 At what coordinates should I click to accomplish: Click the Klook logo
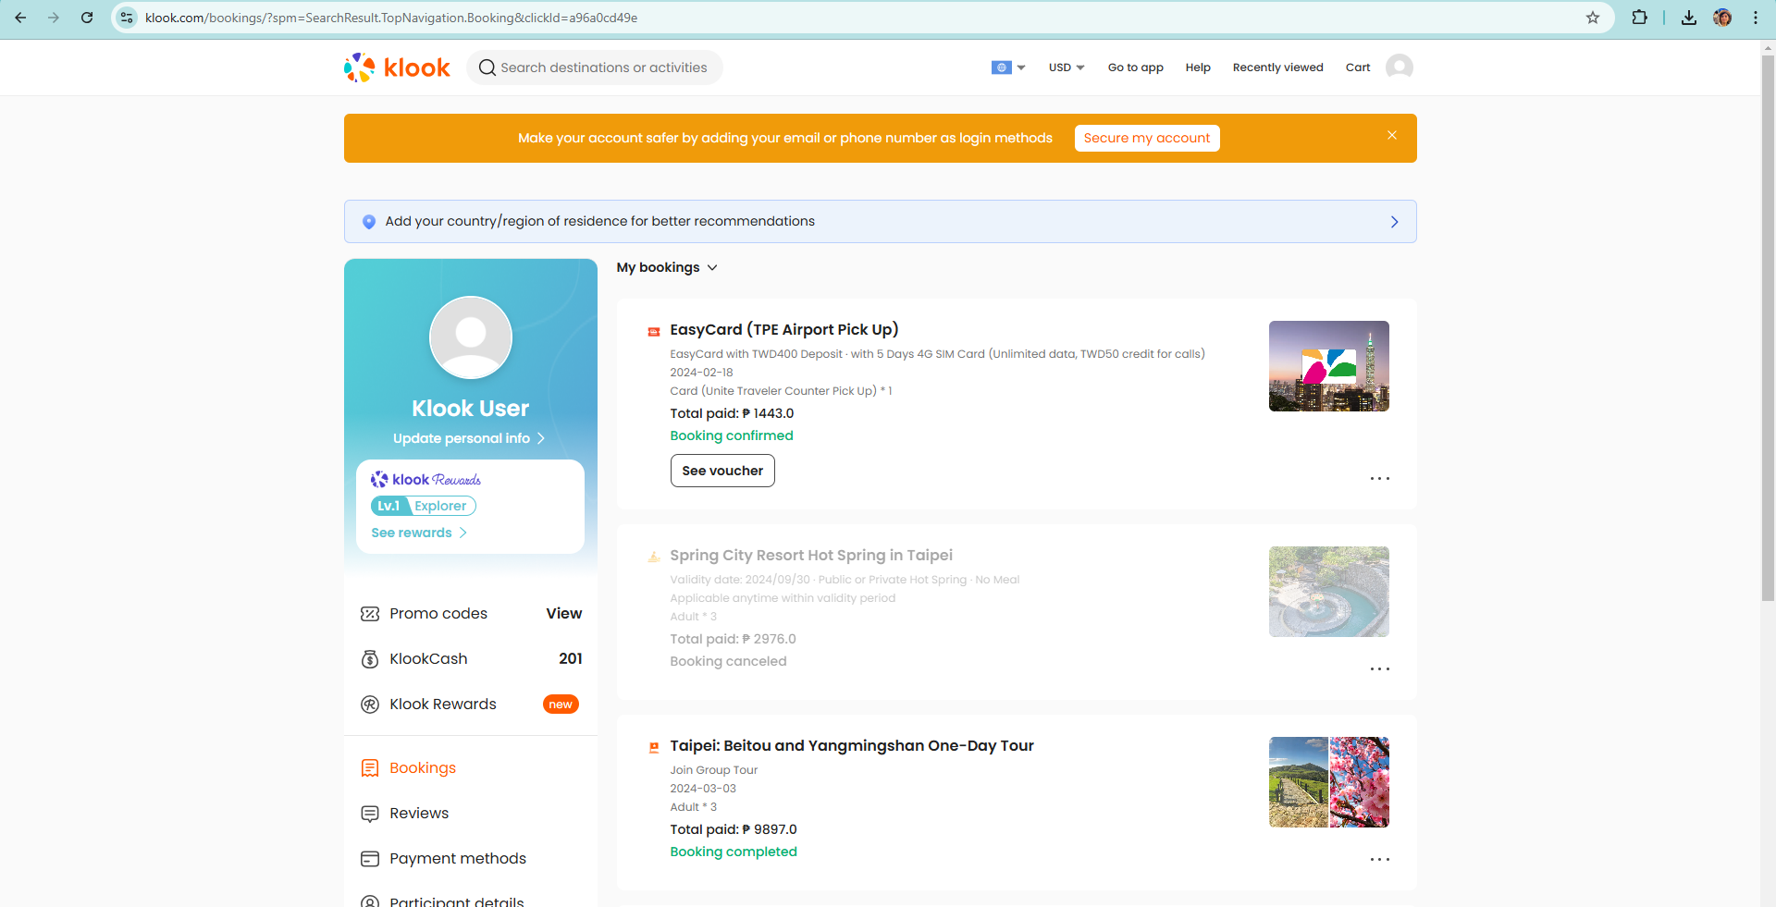tap(397, 67)
